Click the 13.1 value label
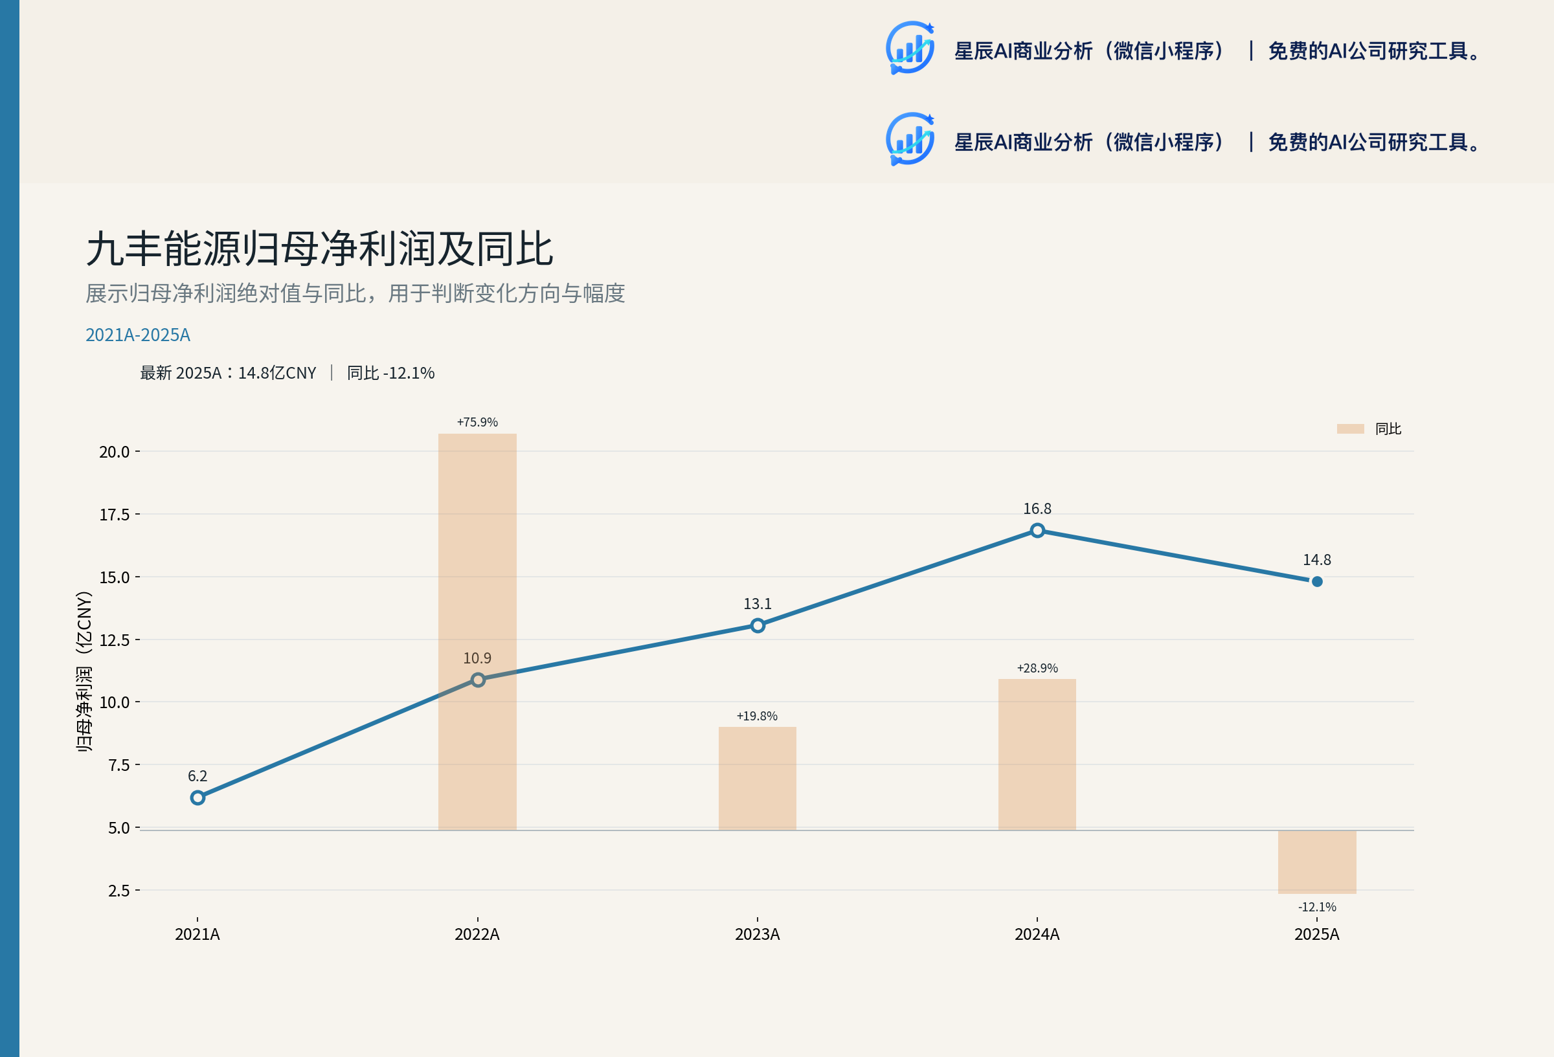1554x1057 pixels. 758,604
